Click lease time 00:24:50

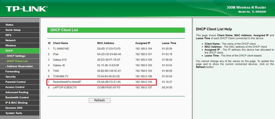click(x=167, y=87)
